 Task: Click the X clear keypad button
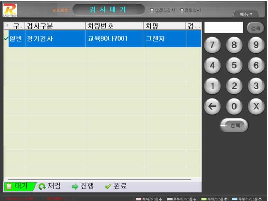pyautogui.click(x=256, y=107)
